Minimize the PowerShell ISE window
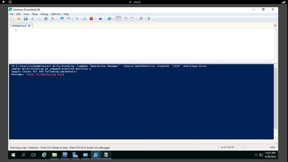The height and width of the screenshot is (162, 288). [254, 9]
